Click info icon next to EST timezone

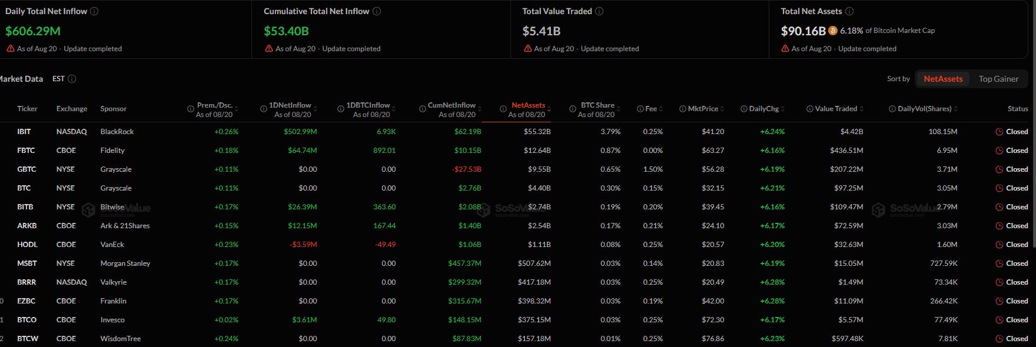[x=72, y=79]
